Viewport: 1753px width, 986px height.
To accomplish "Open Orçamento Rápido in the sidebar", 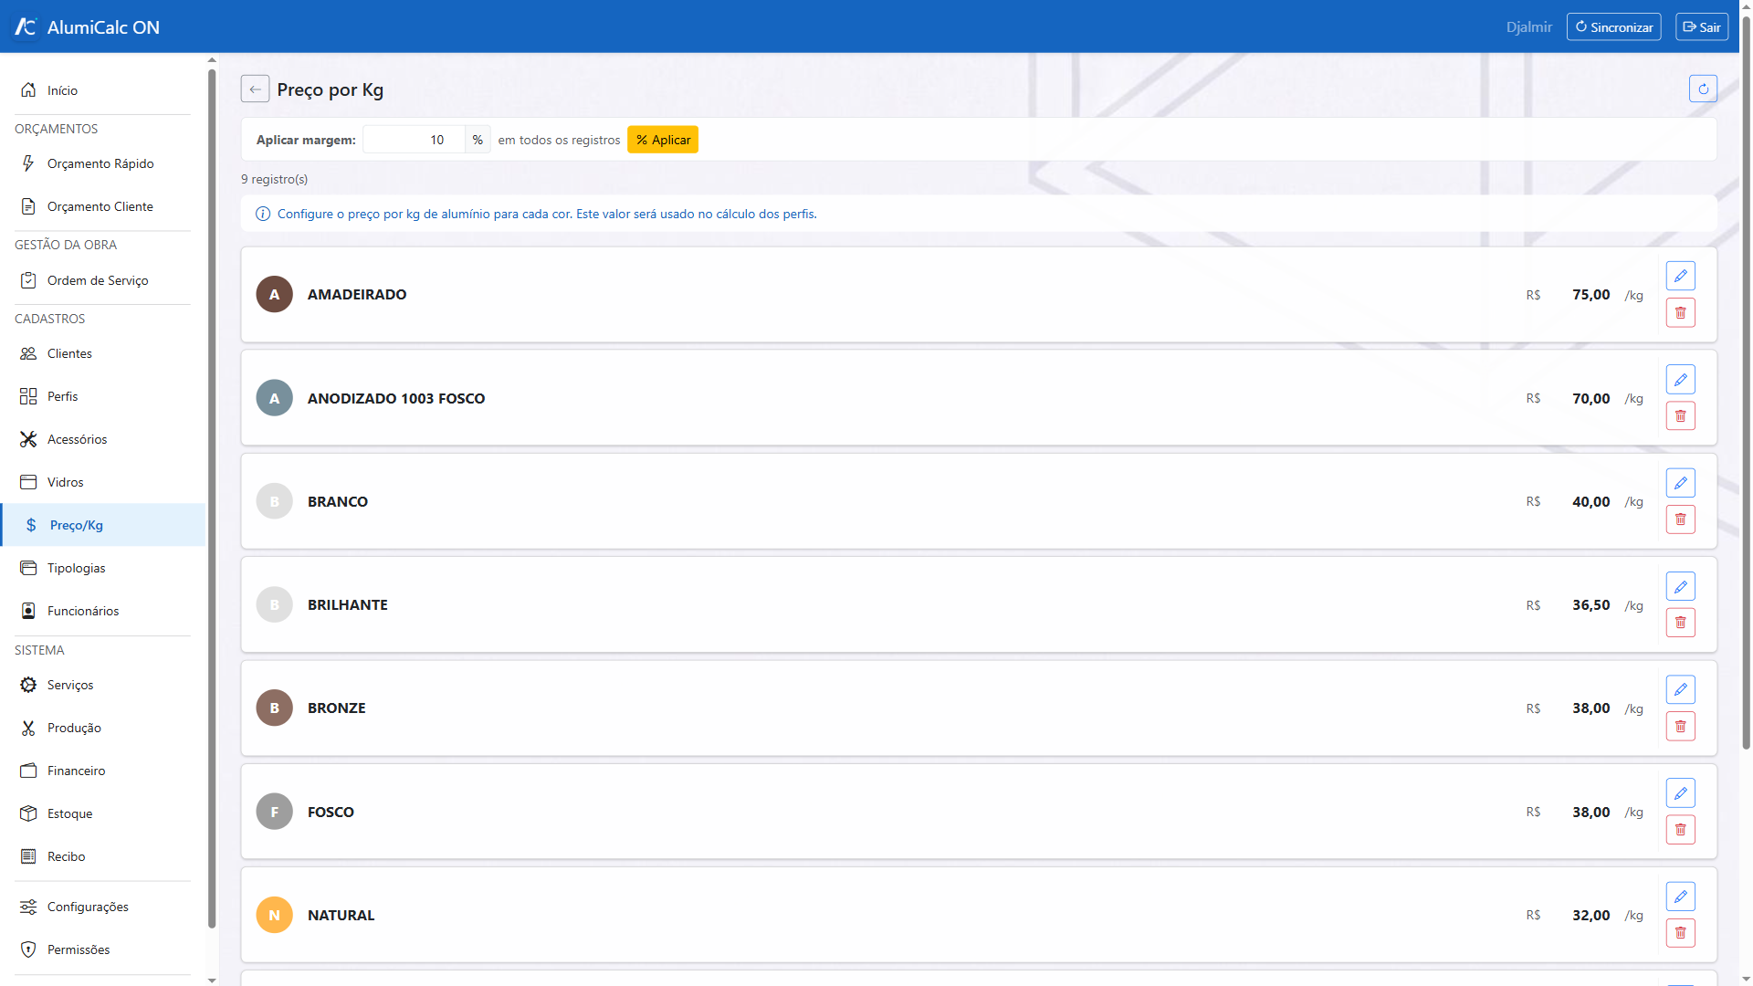I will pos(102,163).
